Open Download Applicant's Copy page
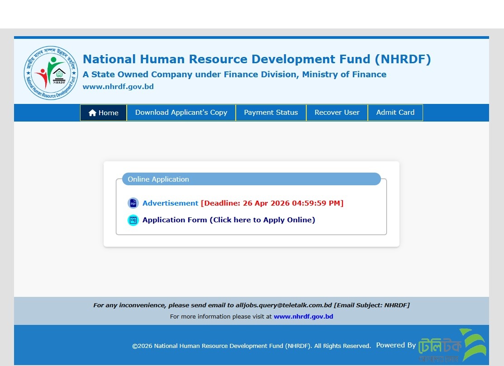504x366 pixels. click(x=181, y=113)
